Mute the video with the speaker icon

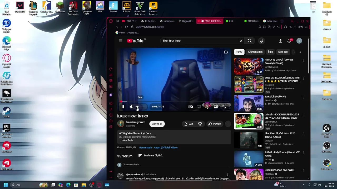(x=132, y=107)
